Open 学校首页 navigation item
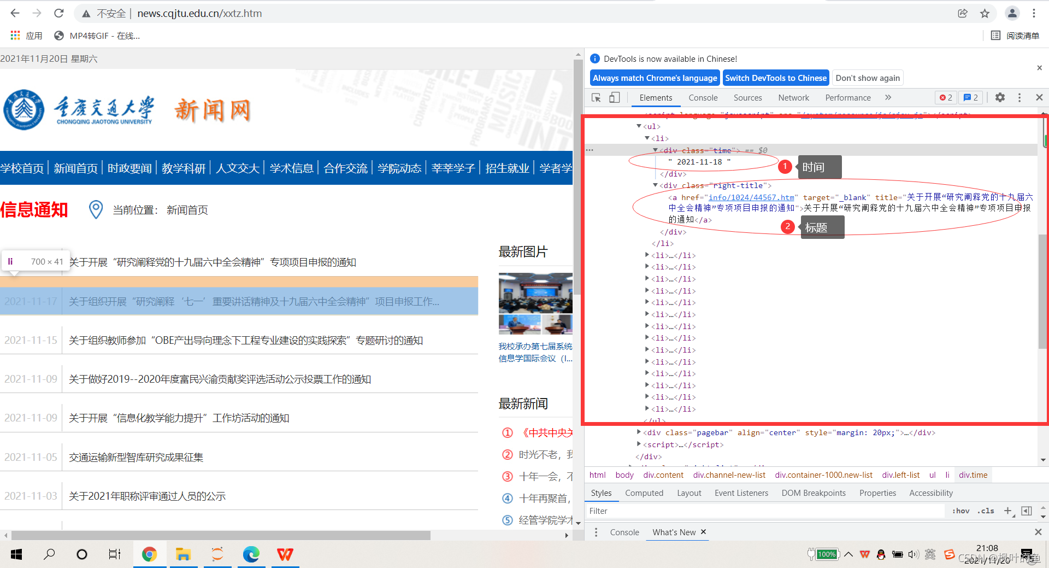 pyautogui.click(x=22, y=168)
